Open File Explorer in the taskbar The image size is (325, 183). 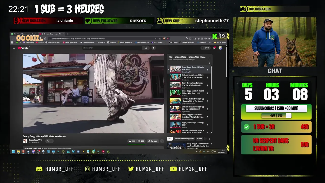click(x=18, y=151)
